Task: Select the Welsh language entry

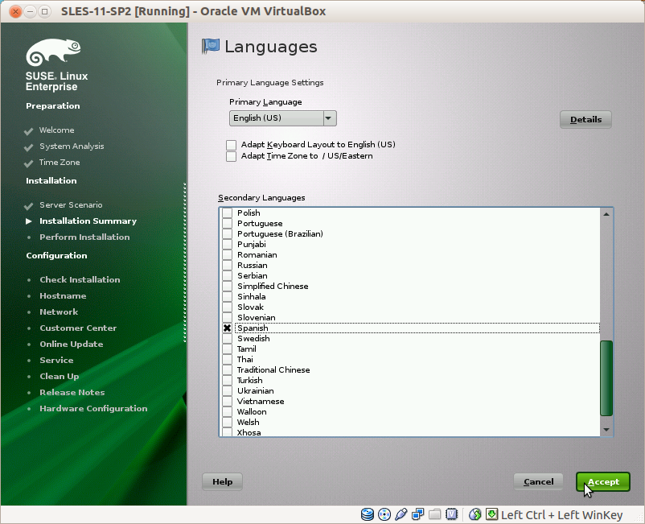Action: 409,423
